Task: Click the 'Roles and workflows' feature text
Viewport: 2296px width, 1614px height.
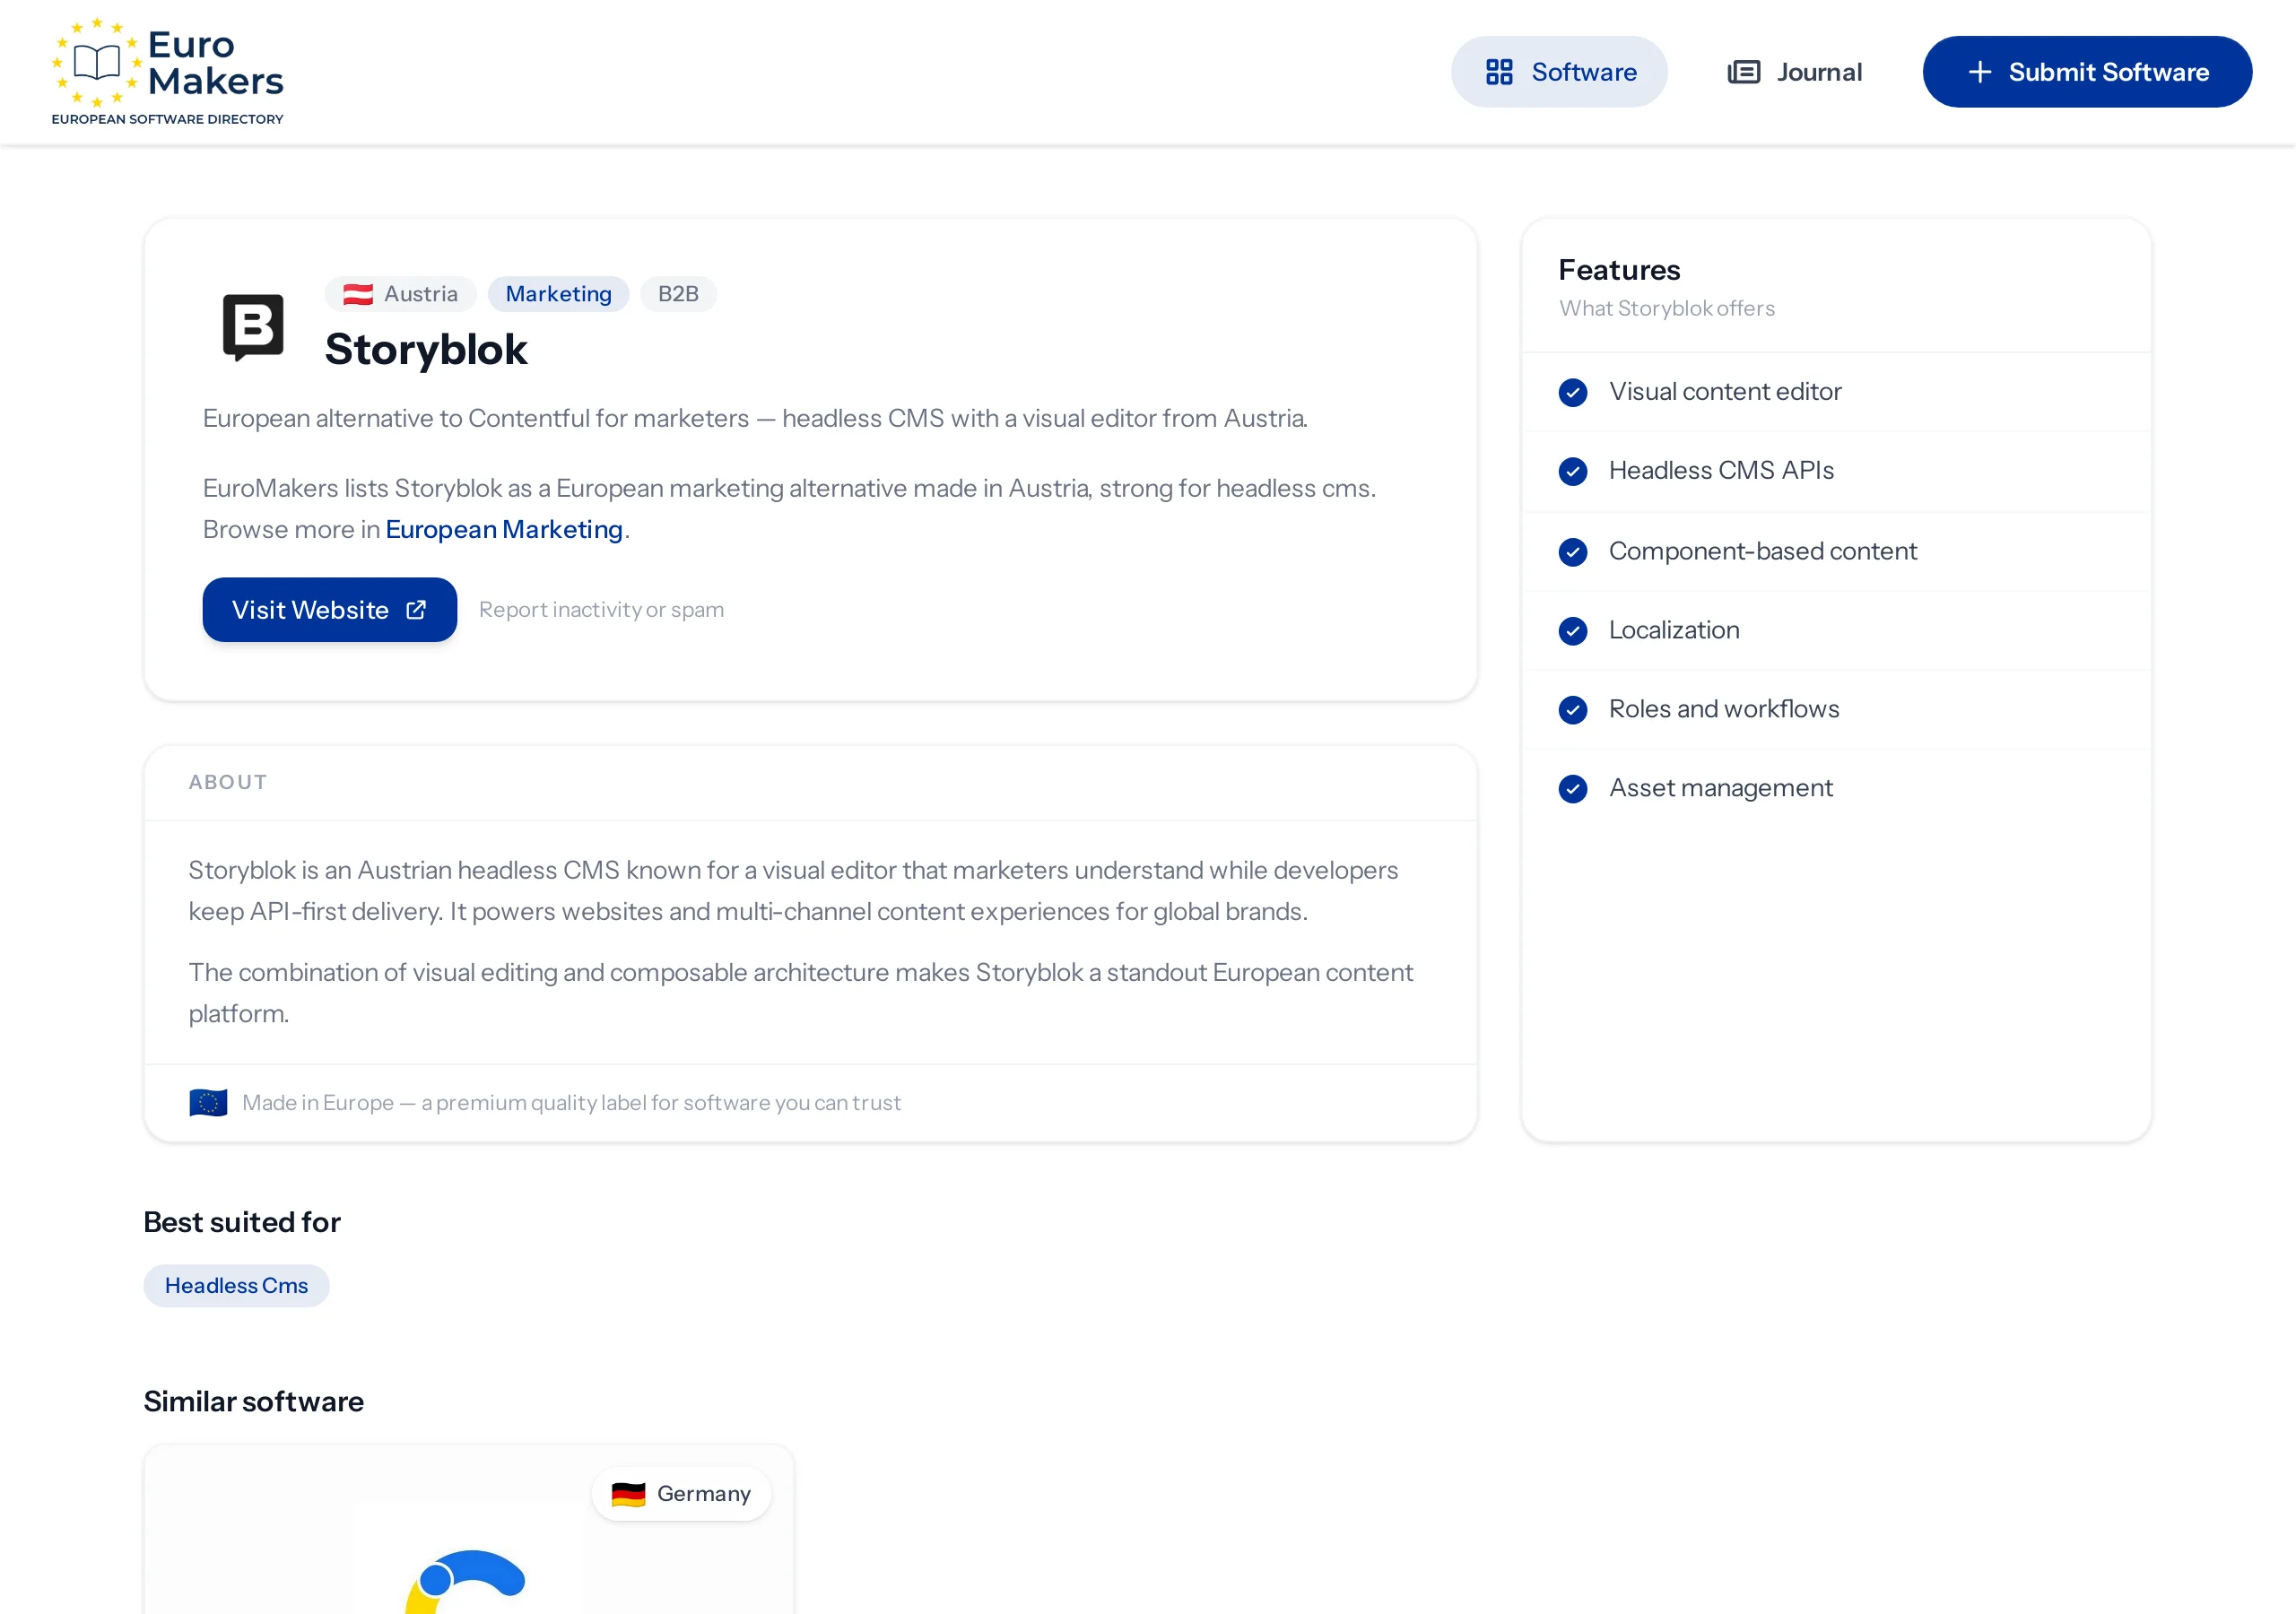Action: pyautogui.click(x=1724, y=710)
